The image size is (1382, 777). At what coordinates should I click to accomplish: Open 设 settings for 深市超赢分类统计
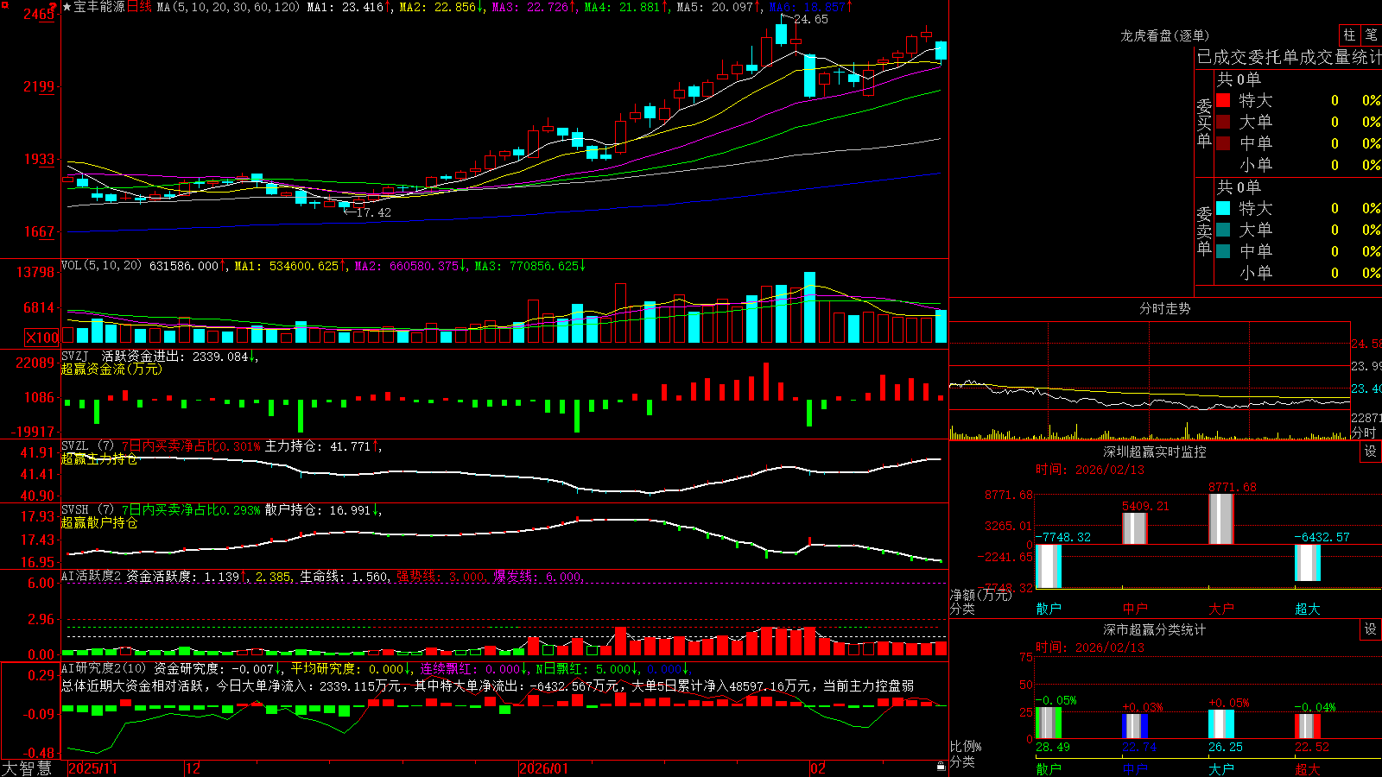point(1371,629)
